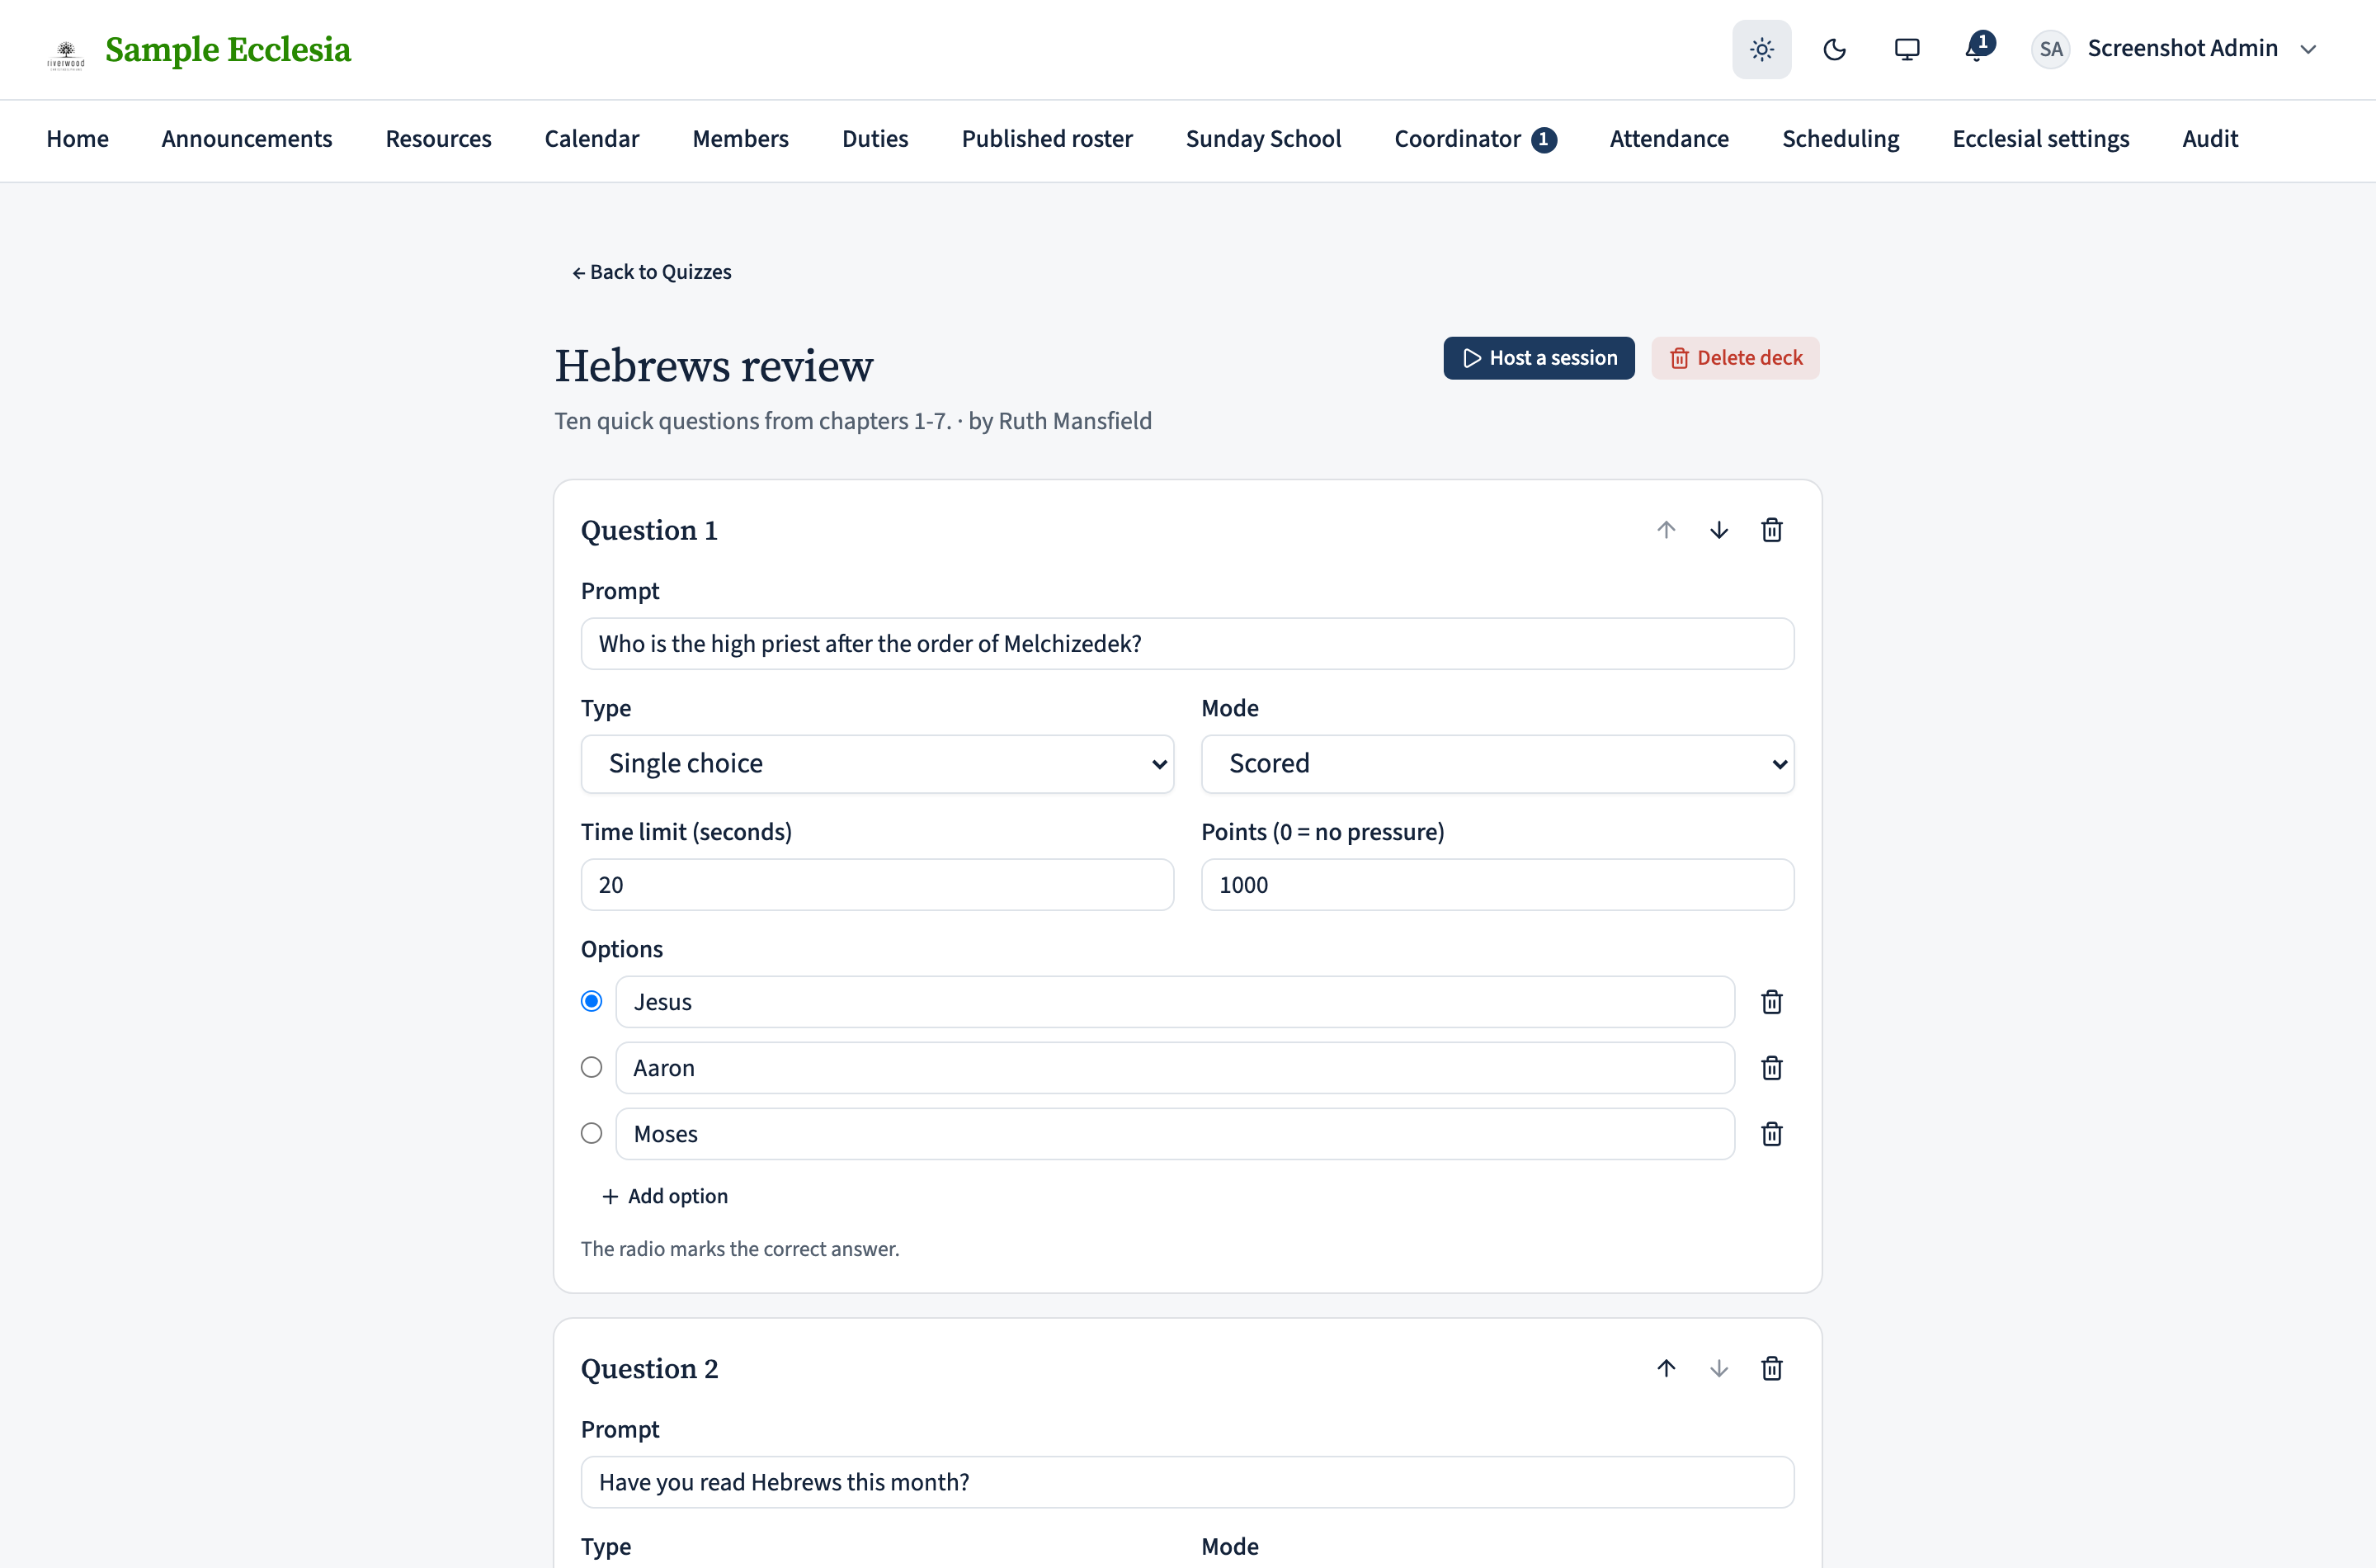Move Question 2 up with arrow
2376x1568 pixels.
[1666, 1368]
